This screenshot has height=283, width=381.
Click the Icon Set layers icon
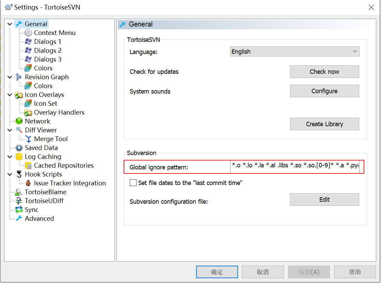point(29,103)
